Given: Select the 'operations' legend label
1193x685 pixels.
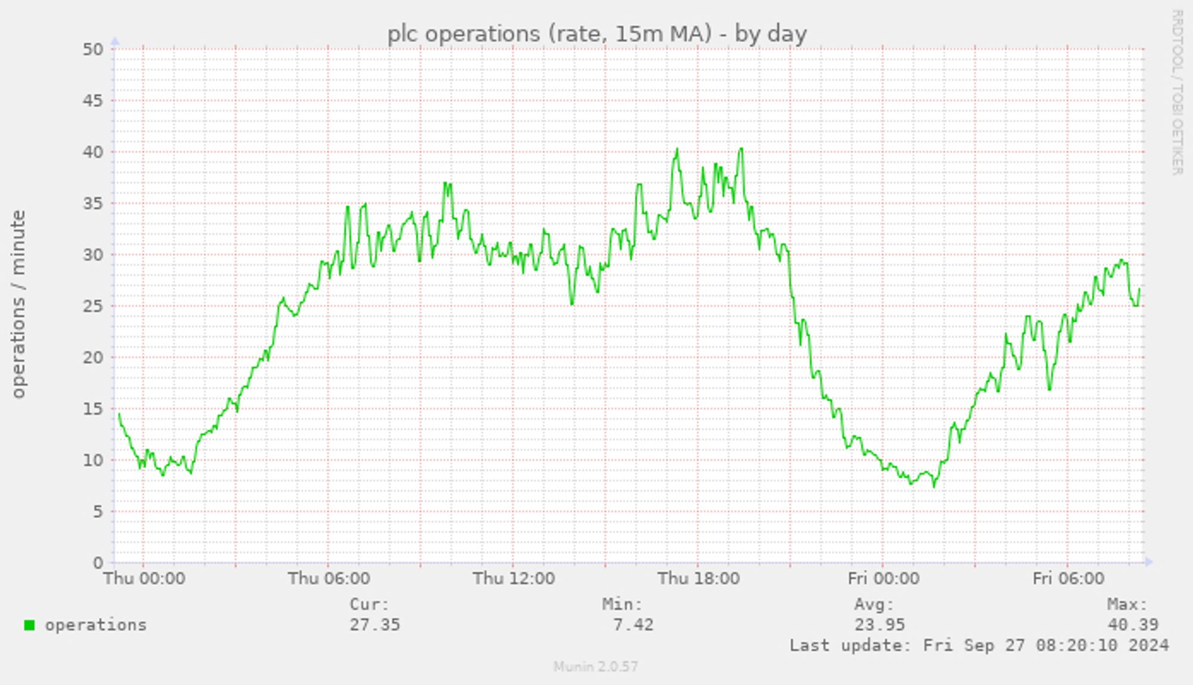Looking at the screenshot, I should pyautogui.click(x=95, y=625).
